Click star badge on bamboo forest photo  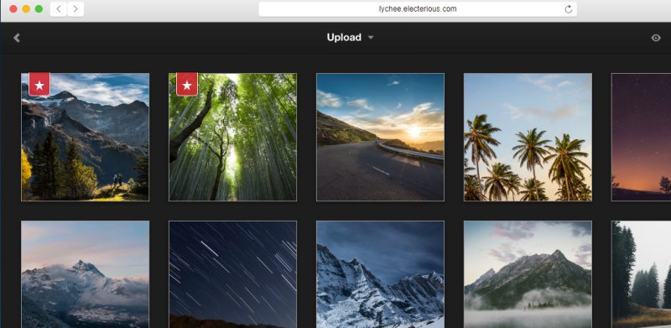(x=187, y=85)
